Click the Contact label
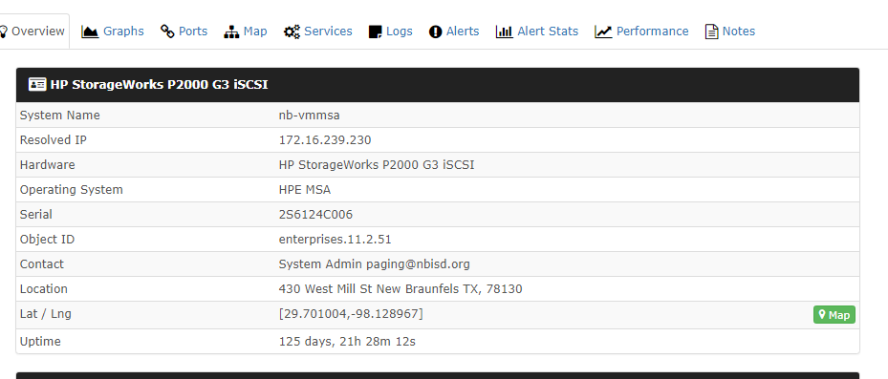 (x=42, y=264)
